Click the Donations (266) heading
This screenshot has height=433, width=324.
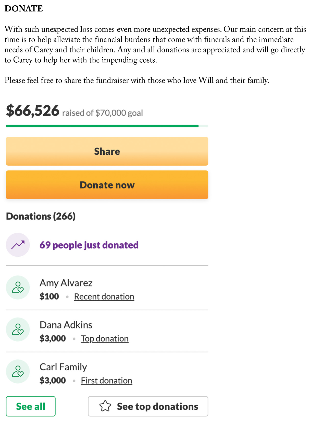point(41,216)
